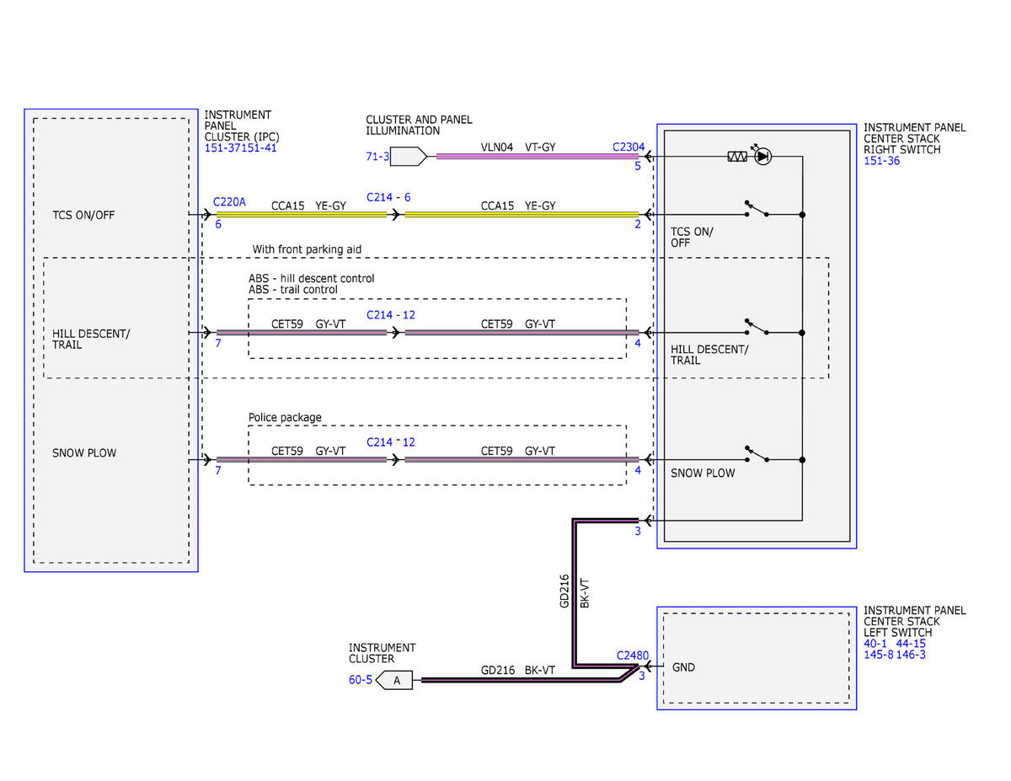This screenshot has height=781, width=1011.
Task: Click the 'ABS - hill descent control' label
Action: coord(312,278)
